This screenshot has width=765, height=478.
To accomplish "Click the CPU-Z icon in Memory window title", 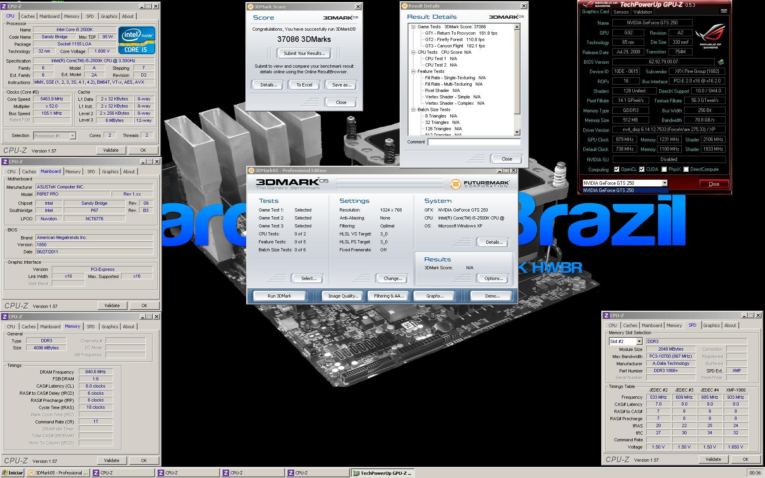I will [x=5, y=317].
